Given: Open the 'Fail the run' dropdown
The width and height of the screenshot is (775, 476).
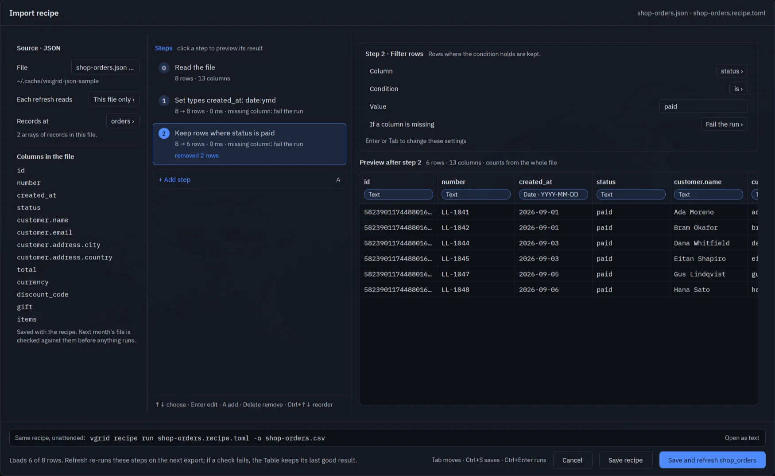Looking at the screenshot, I should tap(724, 124).
